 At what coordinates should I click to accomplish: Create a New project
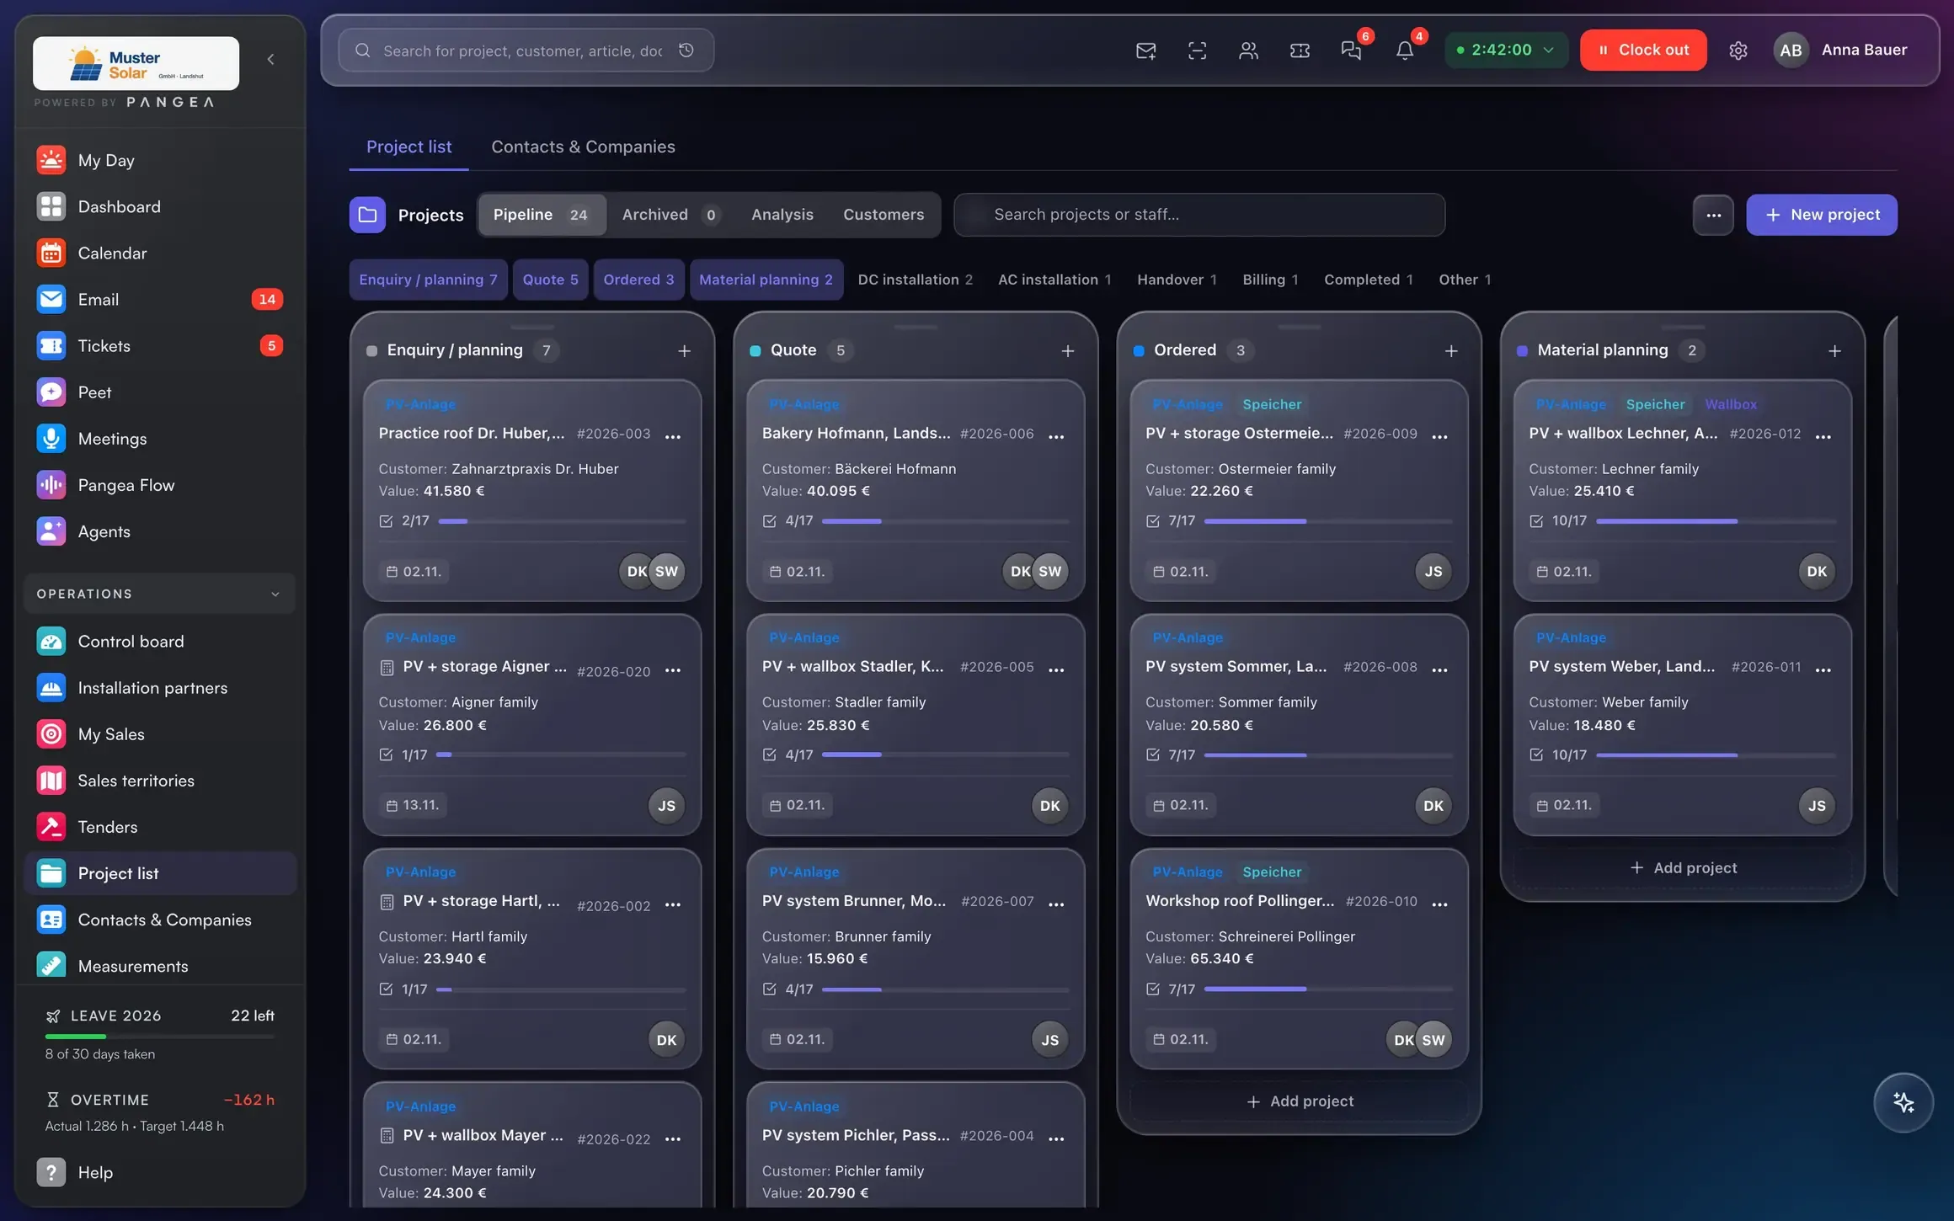pyautogui.click(x=1821, y=215)
